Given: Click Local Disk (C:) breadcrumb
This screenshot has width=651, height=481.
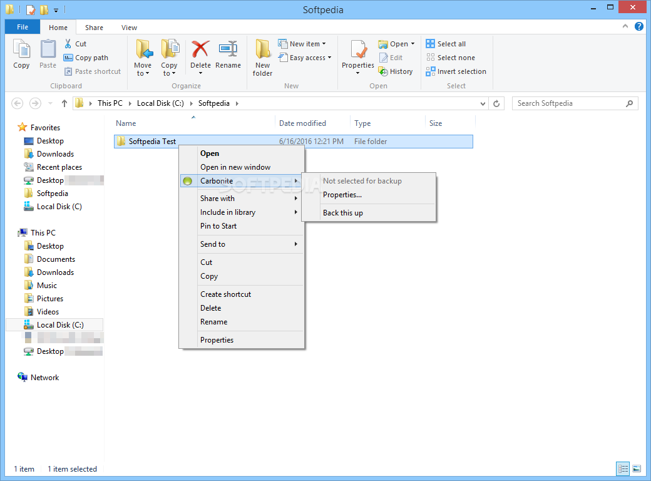Looking at the screenshot, I should point(160,103).
